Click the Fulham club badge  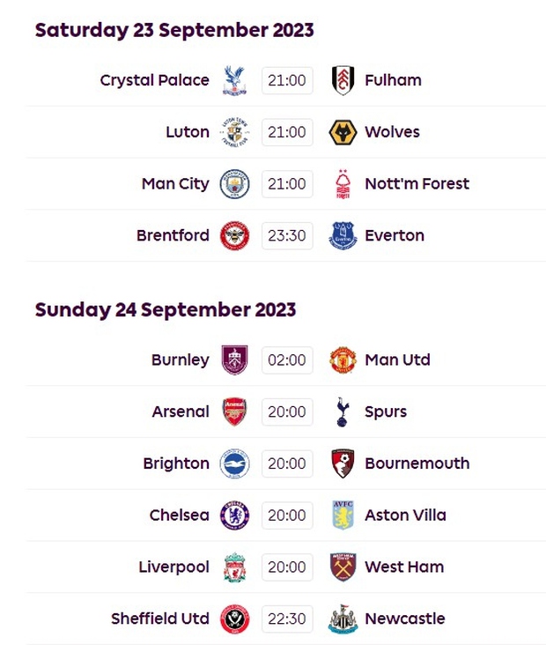pos(343,80)
